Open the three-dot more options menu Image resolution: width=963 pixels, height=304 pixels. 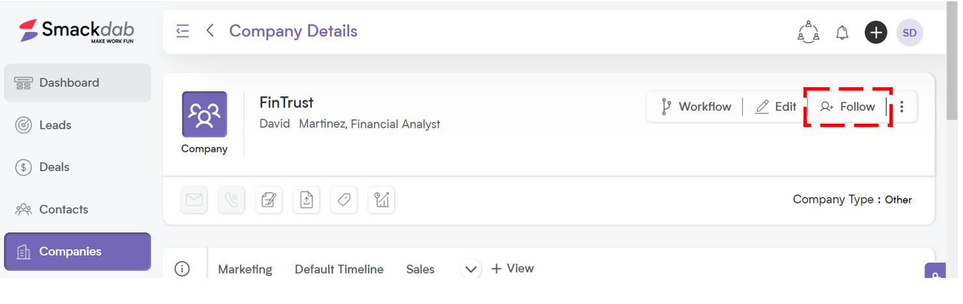[902, 107]
